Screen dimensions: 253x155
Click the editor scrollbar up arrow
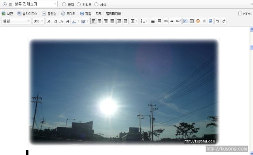coord(251,29)
